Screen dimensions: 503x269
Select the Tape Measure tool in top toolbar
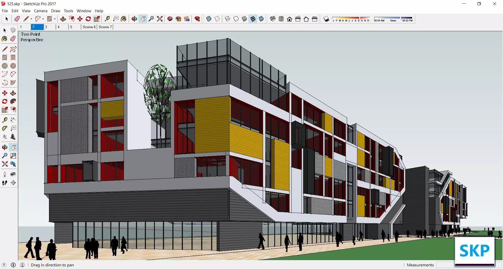click(x=107, y=19)
